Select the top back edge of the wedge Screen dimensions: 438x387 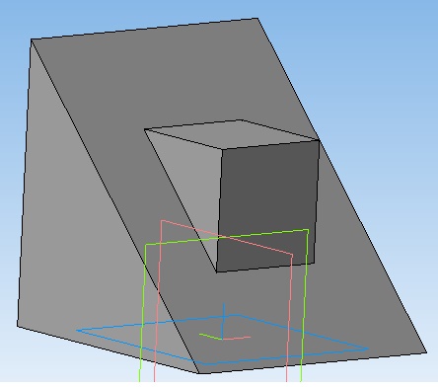[144, 29]
